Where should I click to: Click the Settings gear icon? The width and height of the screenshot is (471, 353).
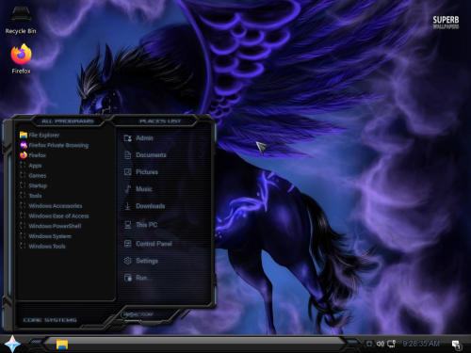[128, 261]
